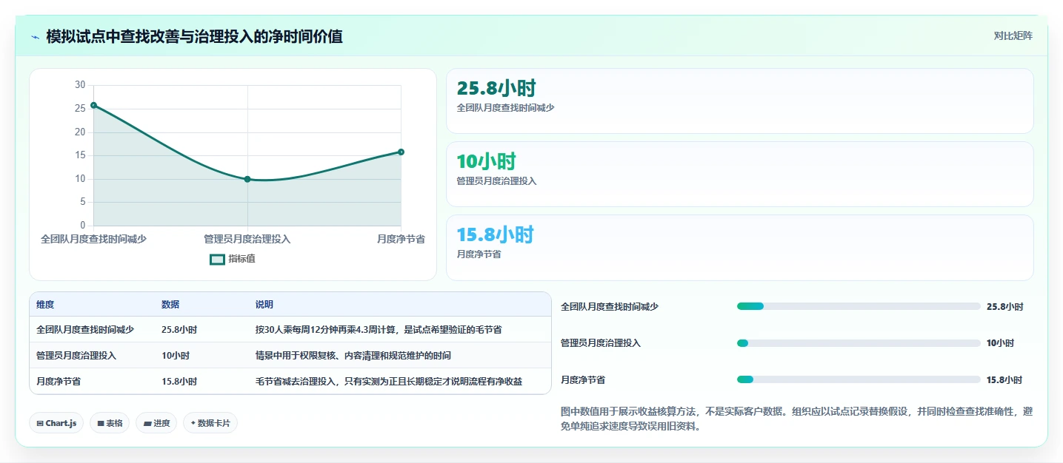Click the chart point for 月度净节省

[401, 152]
